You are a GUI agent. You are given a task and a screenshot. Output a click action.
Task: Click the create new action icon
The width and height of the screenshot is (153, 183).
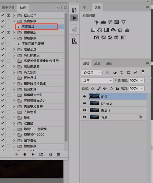click(50, 154)
